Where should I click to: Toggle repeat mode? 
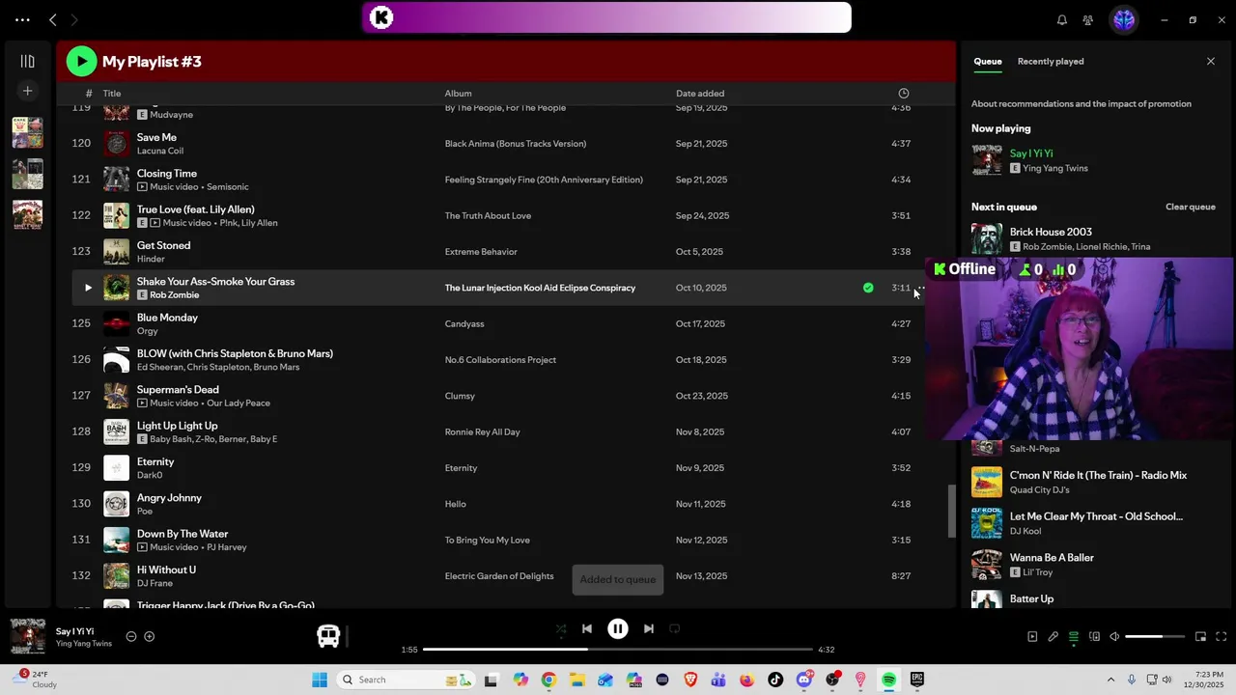675,628
